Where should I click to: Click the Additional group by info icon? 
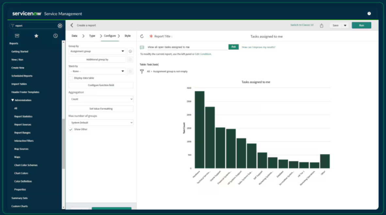[x=130, y=60]
